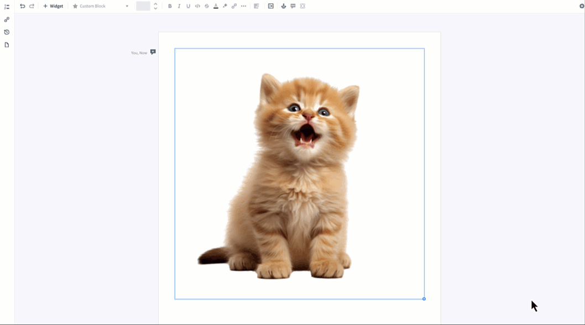Expand the more formatting options menu
585x325 pixels.
(243, 6)
